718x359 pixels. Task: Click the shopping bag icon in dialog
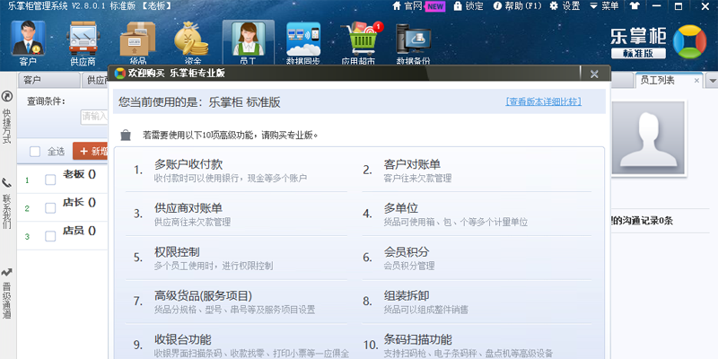(x=126, y=136)
